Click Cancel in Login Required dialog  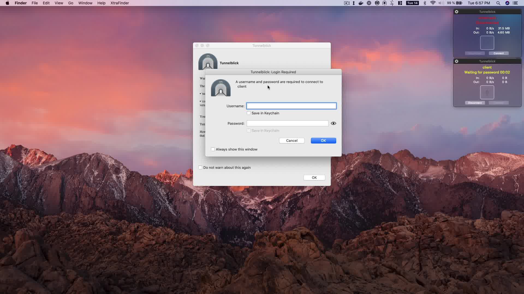pos(292,140)
